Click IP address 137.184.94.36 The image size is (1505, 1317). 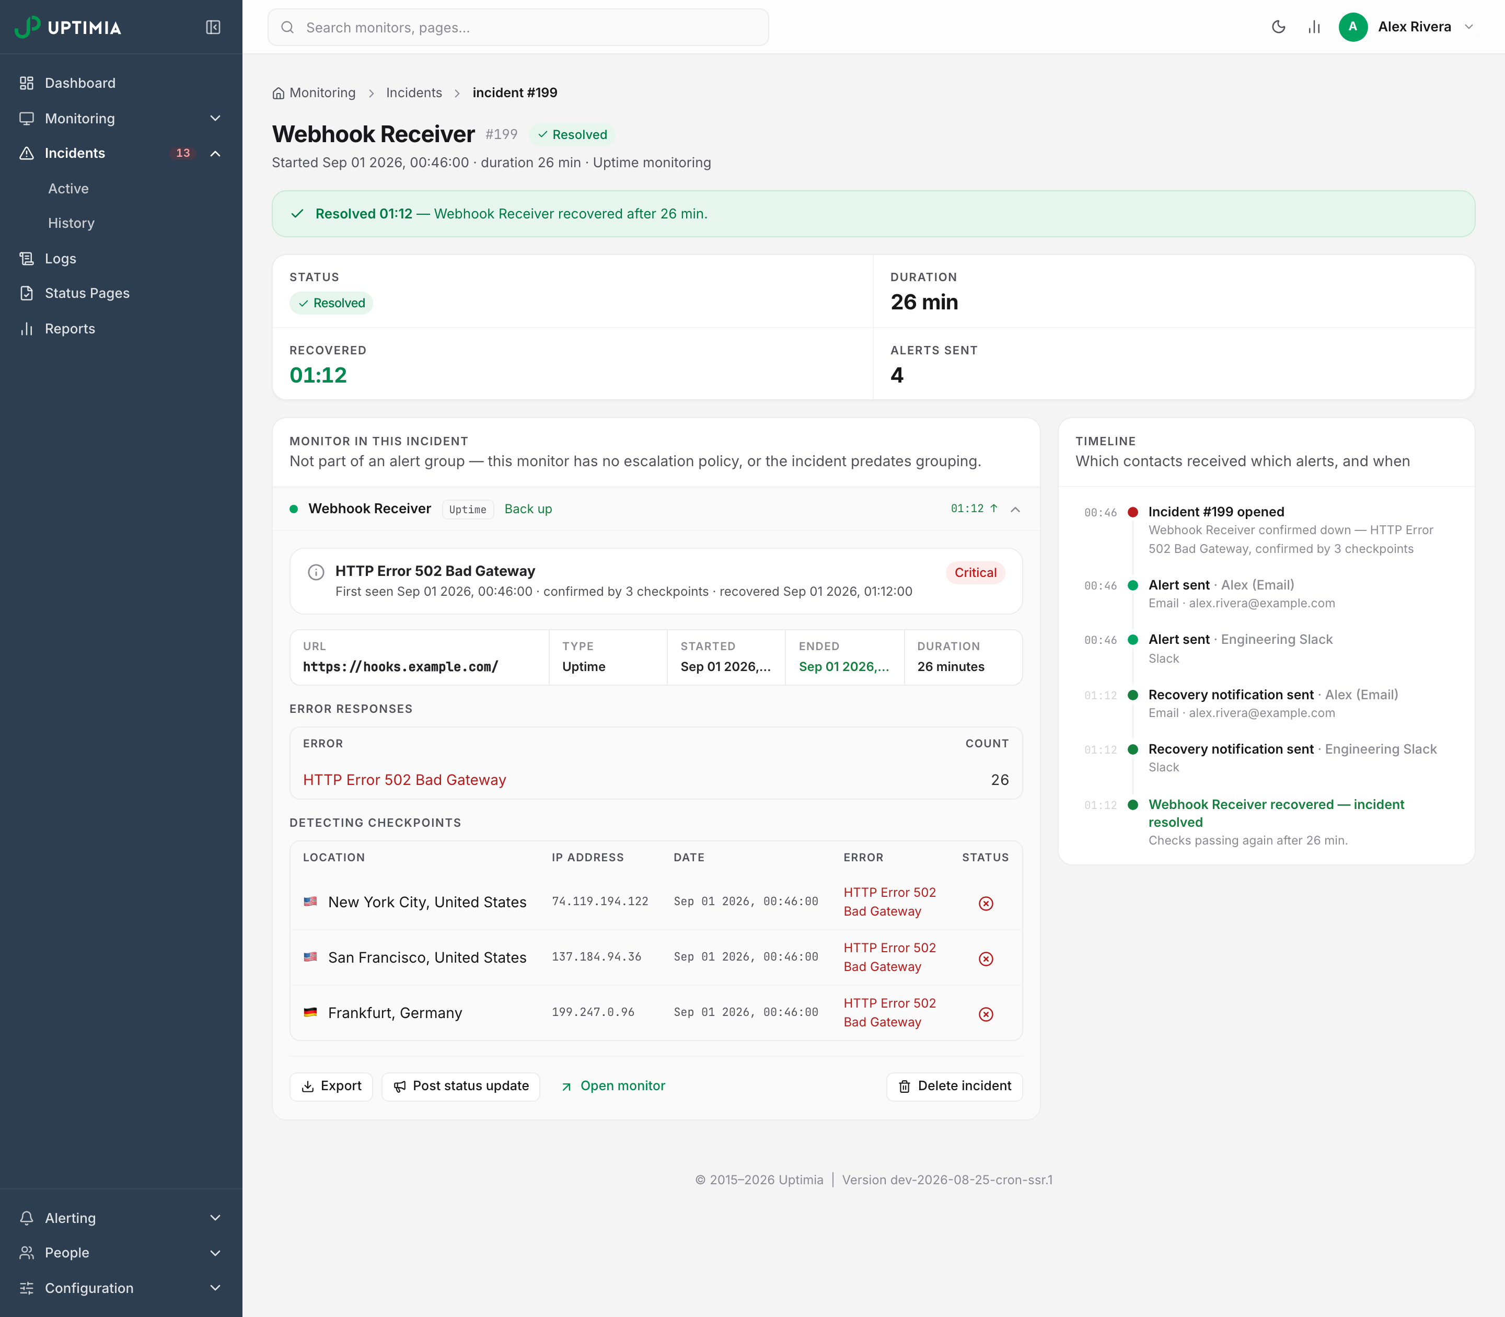(x=597, y=957)
